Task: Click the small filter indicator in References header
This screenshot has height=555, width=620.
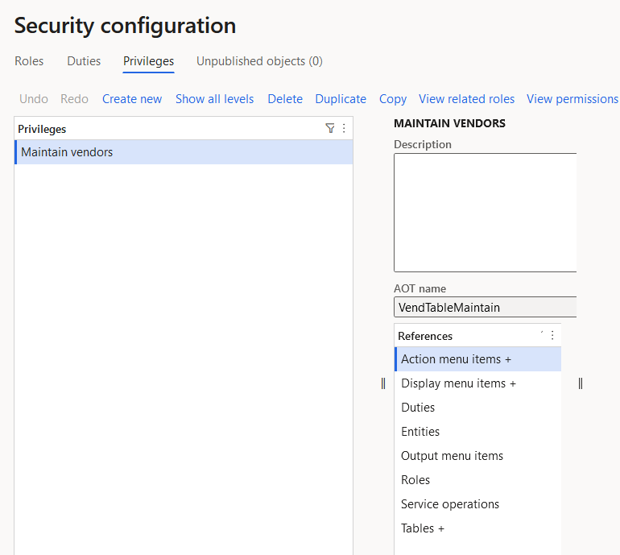Action: point(542,333)
